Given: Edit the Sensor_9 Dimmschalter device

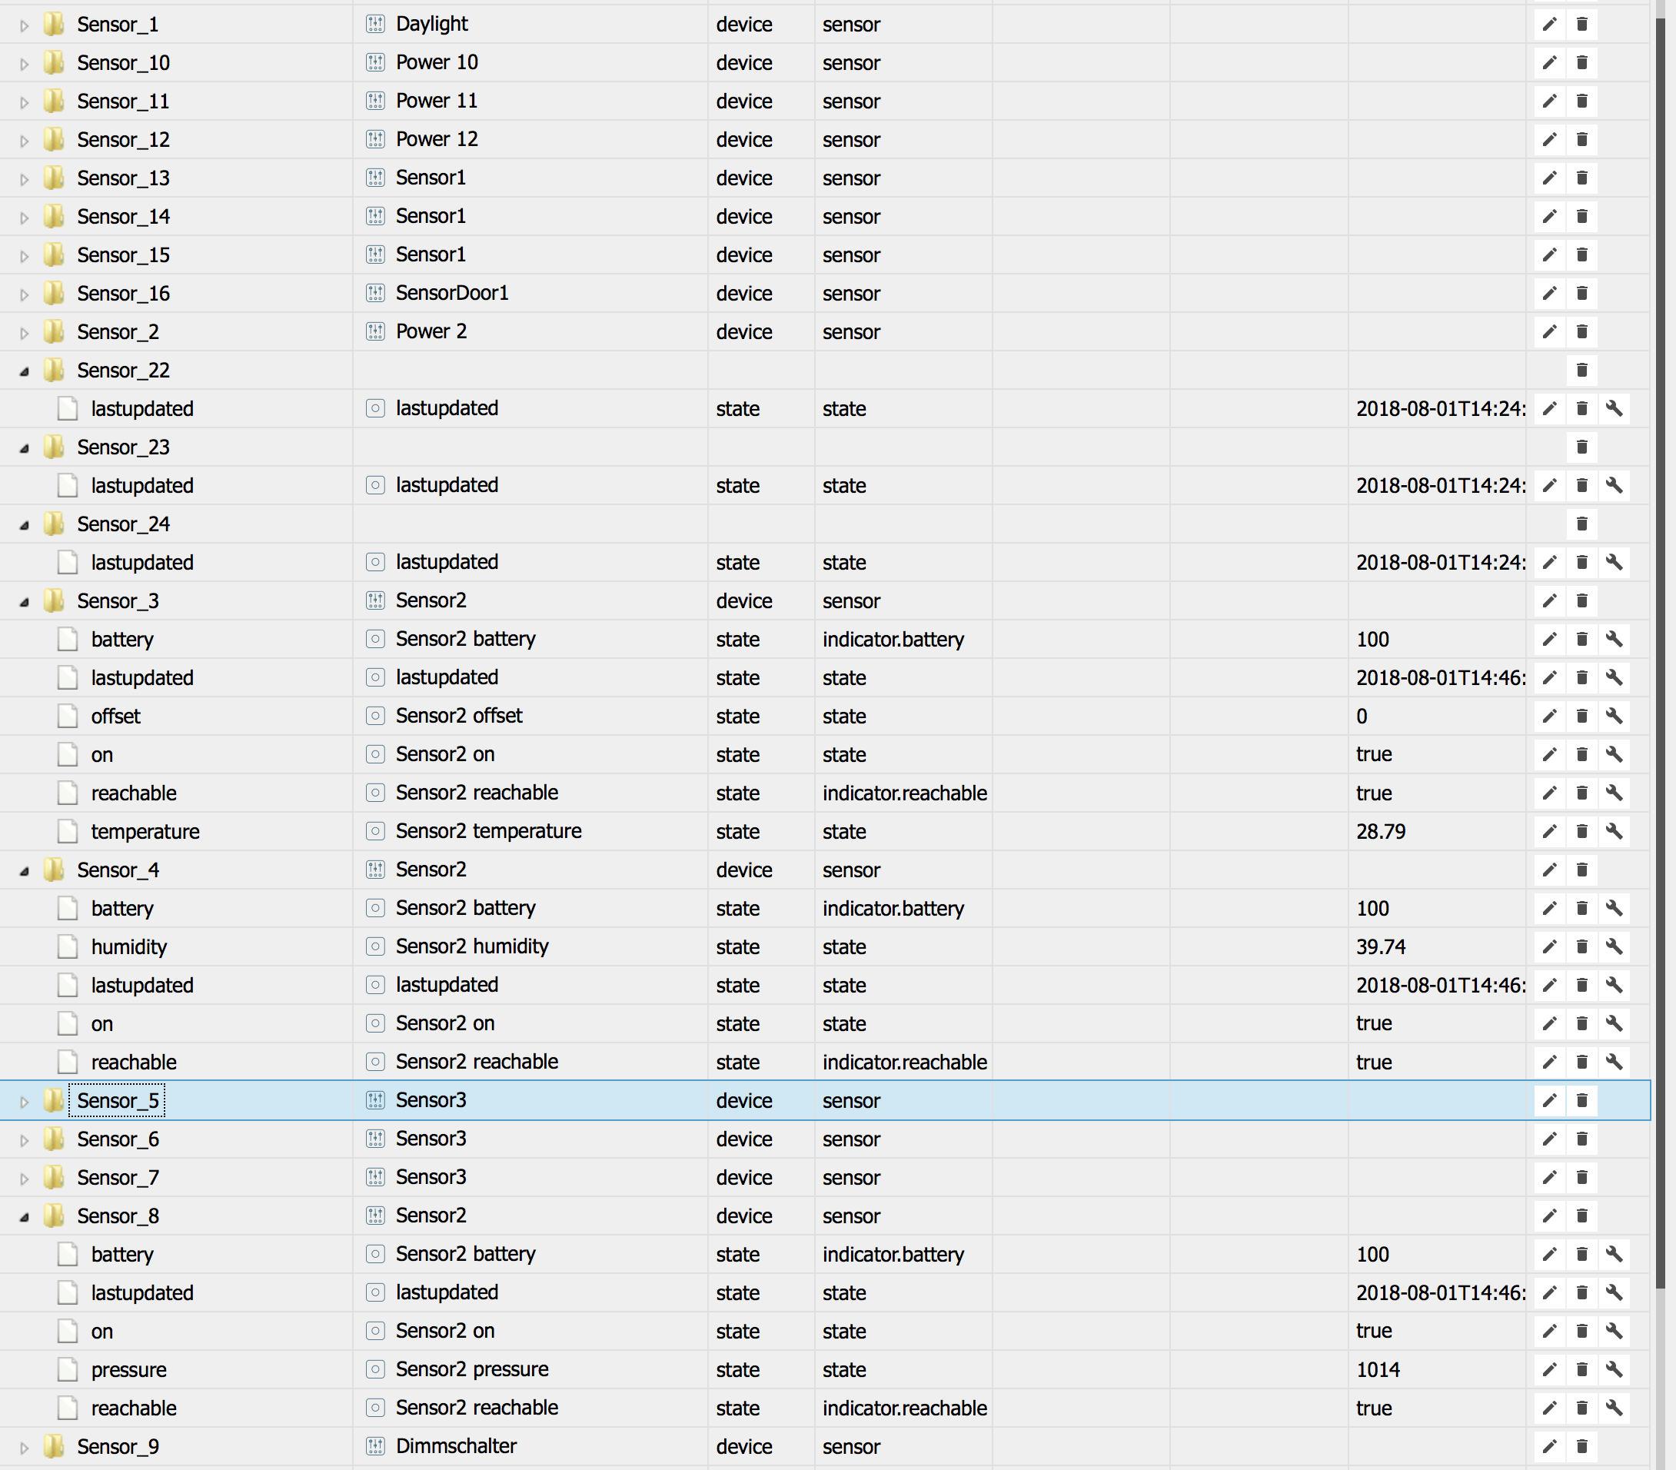Looking at the screenshot, I should point(1549,1447).
